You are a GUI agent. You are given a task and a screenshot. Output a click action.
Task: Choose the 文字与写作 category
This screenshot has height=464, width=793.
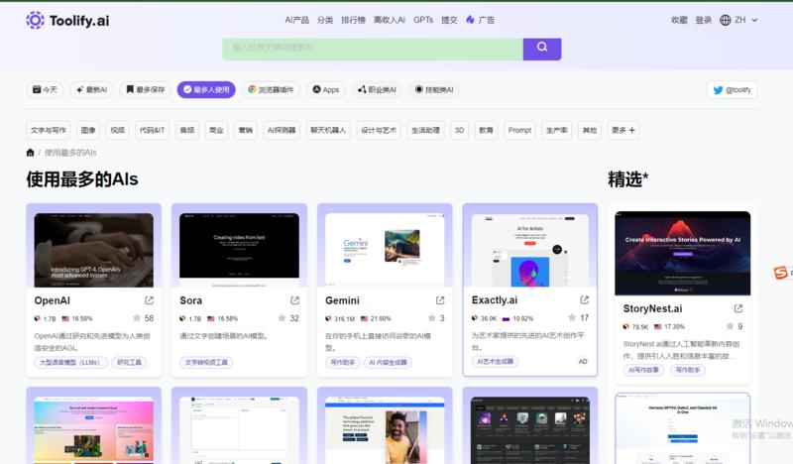point(48,130)
